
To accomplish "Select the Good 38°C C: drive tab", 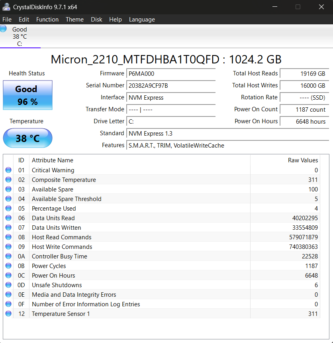I will tap(20, 35).
